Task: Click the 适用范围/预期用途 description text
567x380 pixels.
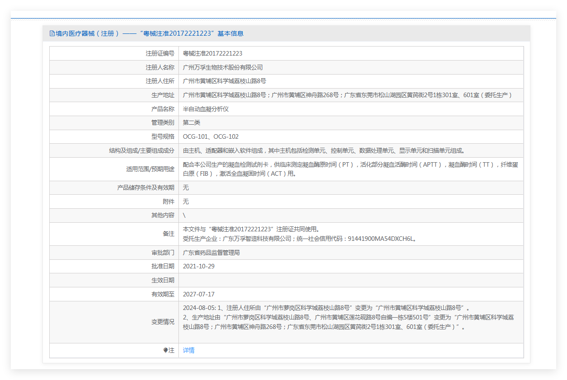Action: click(x=350, y=169)
